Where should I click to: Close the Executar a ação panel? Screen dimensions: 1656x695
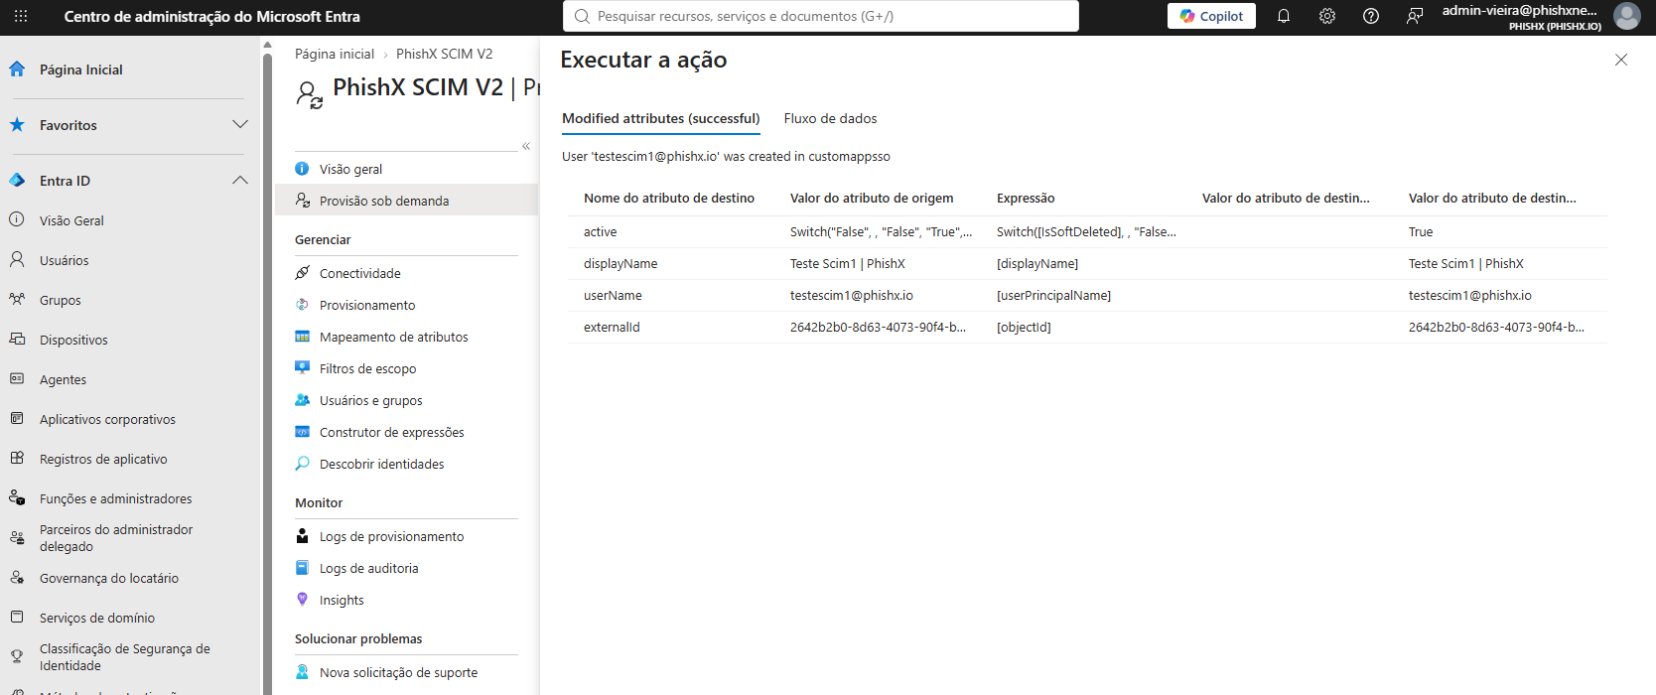pos(1621,60)
